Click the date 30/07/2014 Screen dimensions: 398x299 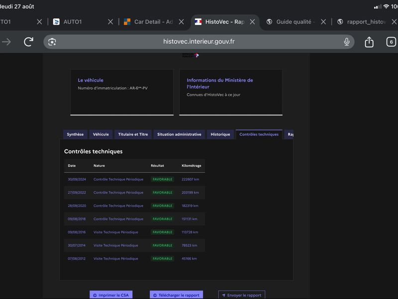click(x=77, y=245)
